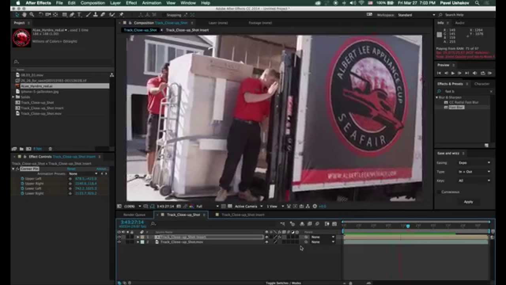Hide the Track_Close-up_Shot.mov layer

[x=119, y=242]
